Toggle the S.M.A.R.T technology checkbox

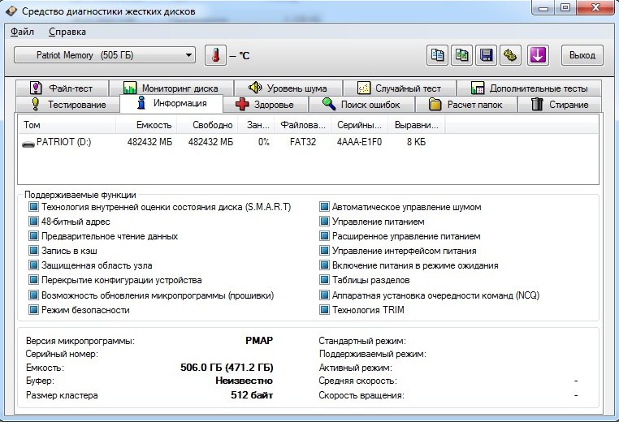[x=34, y=207]
